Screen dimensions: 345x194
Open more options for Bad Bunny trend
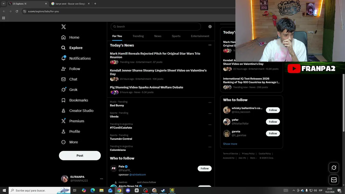point(210,102)
